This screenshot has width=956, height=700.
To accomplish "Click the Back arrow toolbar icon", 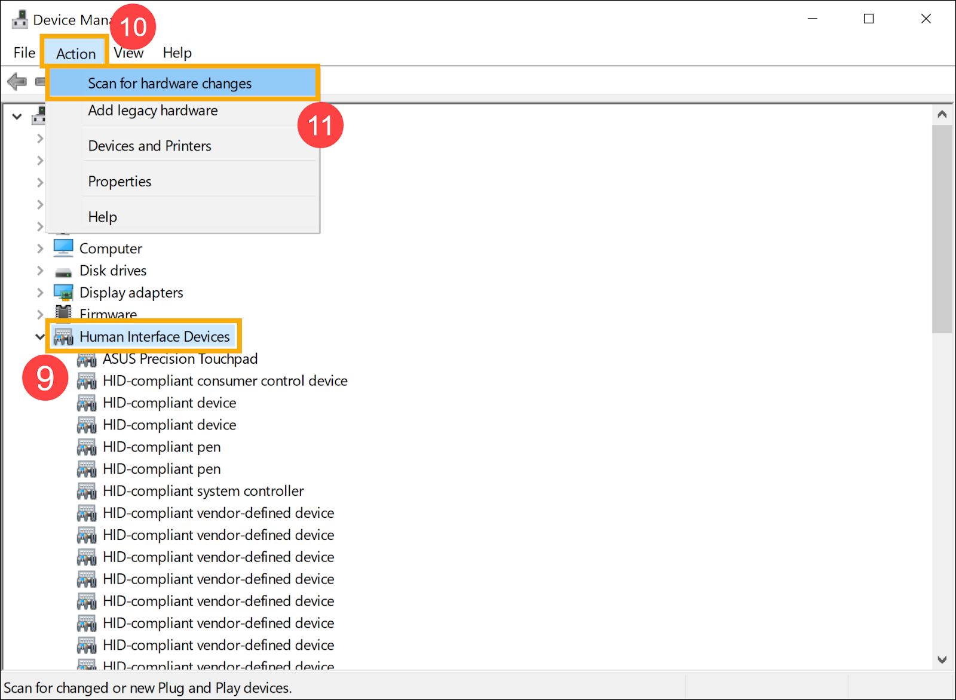I will pos(17,81).
